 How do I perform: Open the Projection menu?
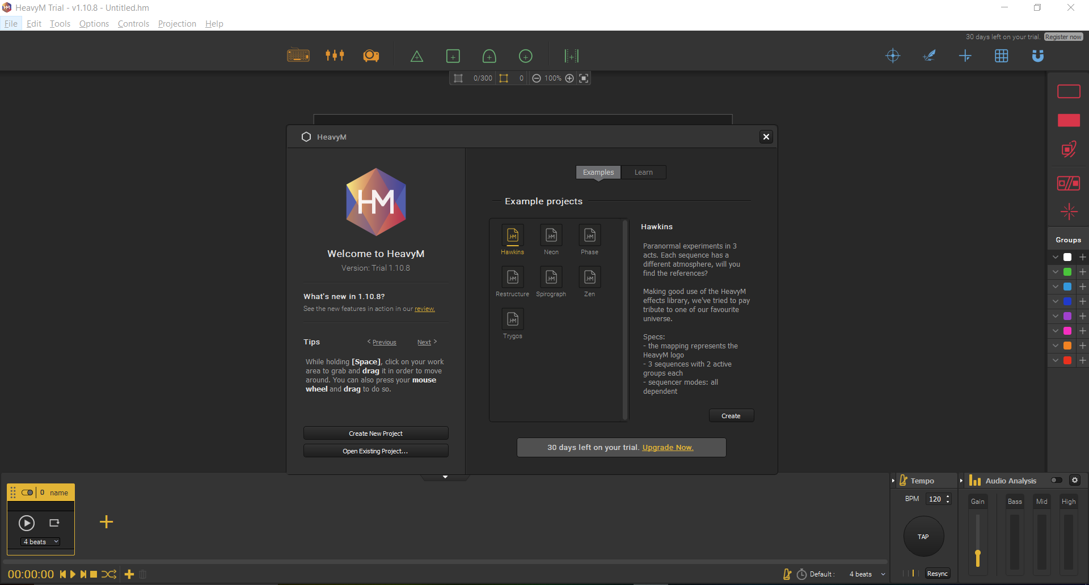click(176, 23)
